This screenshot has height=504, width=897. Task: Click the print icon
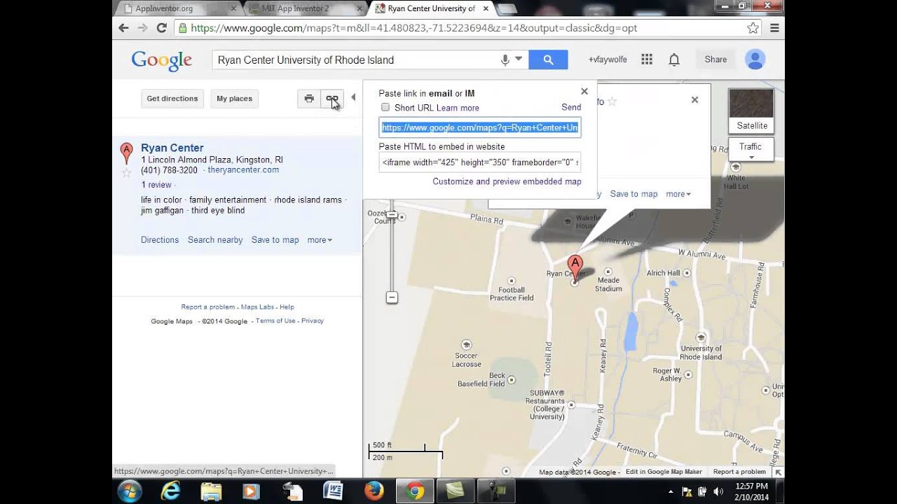(x=309, y=99)
